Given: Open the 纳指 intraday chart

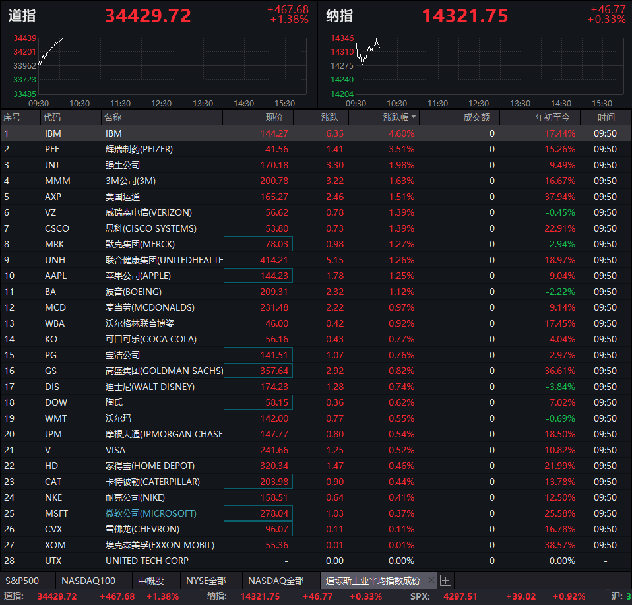Looking at the screenshot, I should 490,66.
